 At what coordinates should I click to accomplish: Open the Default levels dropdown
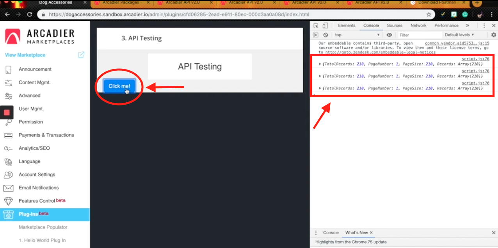459,35
